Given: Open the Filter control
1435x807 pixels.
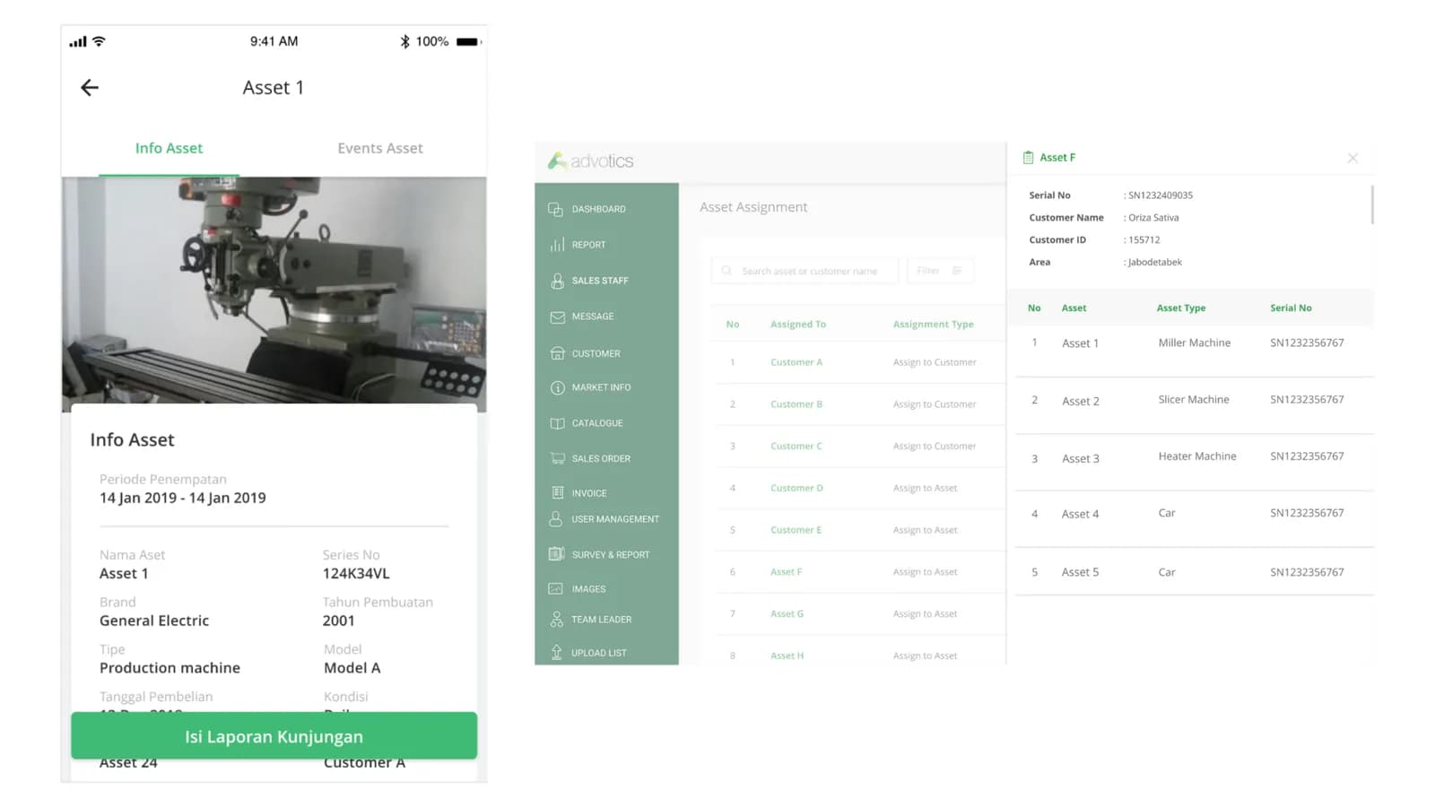Looking at the screenshot, I should coord(940,271).
